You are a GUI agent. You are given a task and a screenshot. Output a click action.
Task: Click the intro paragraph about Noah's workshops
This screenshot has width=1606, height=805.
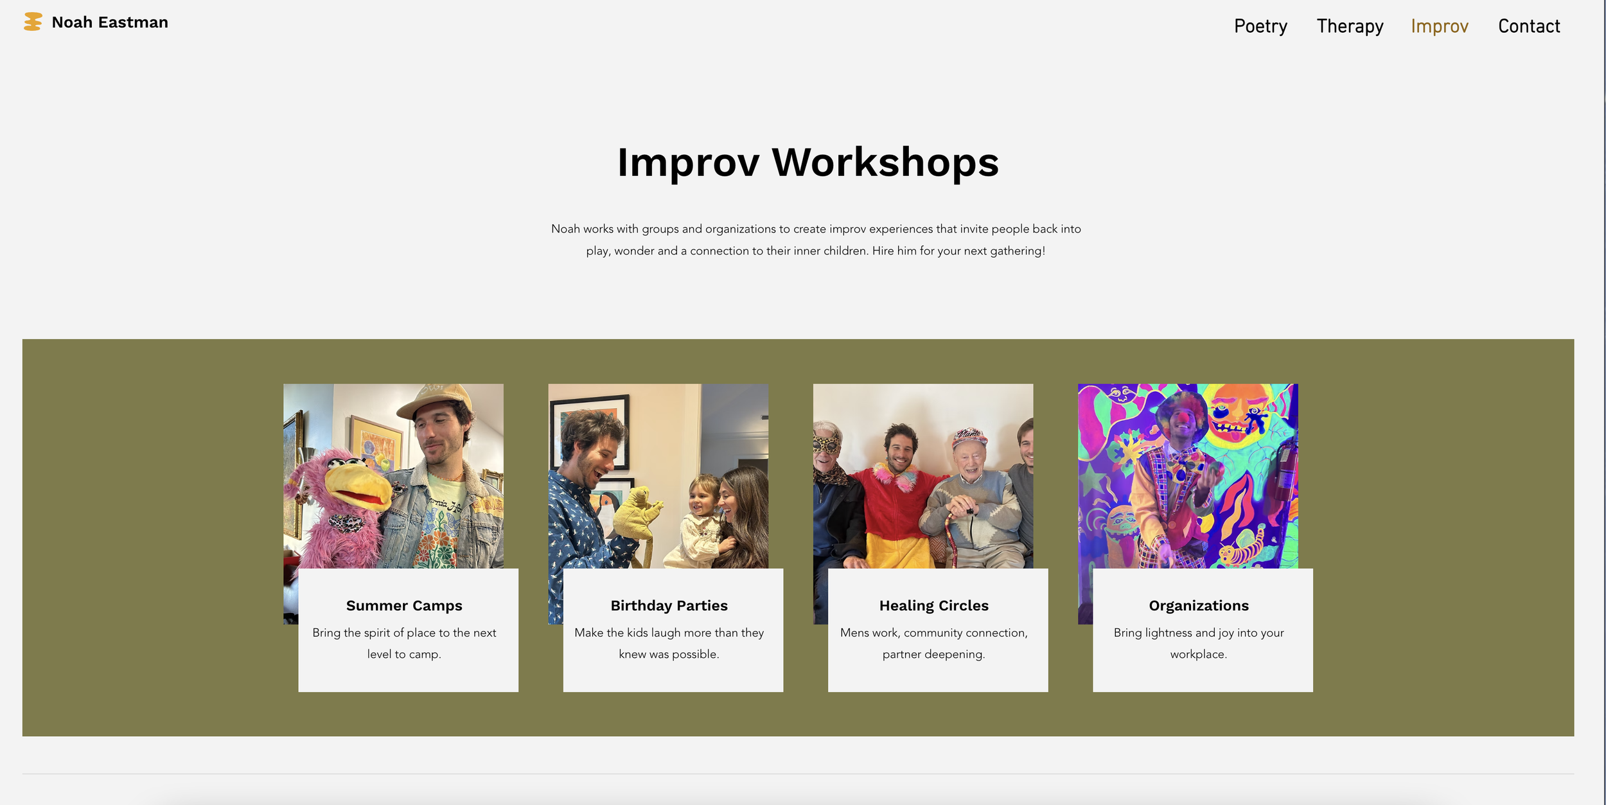pos(815,240)
